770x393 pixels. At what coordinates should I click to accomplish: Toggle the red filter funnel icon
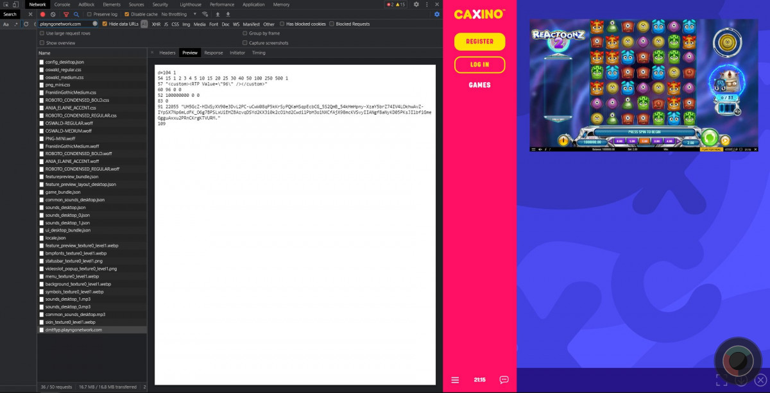tap(66, 14)
